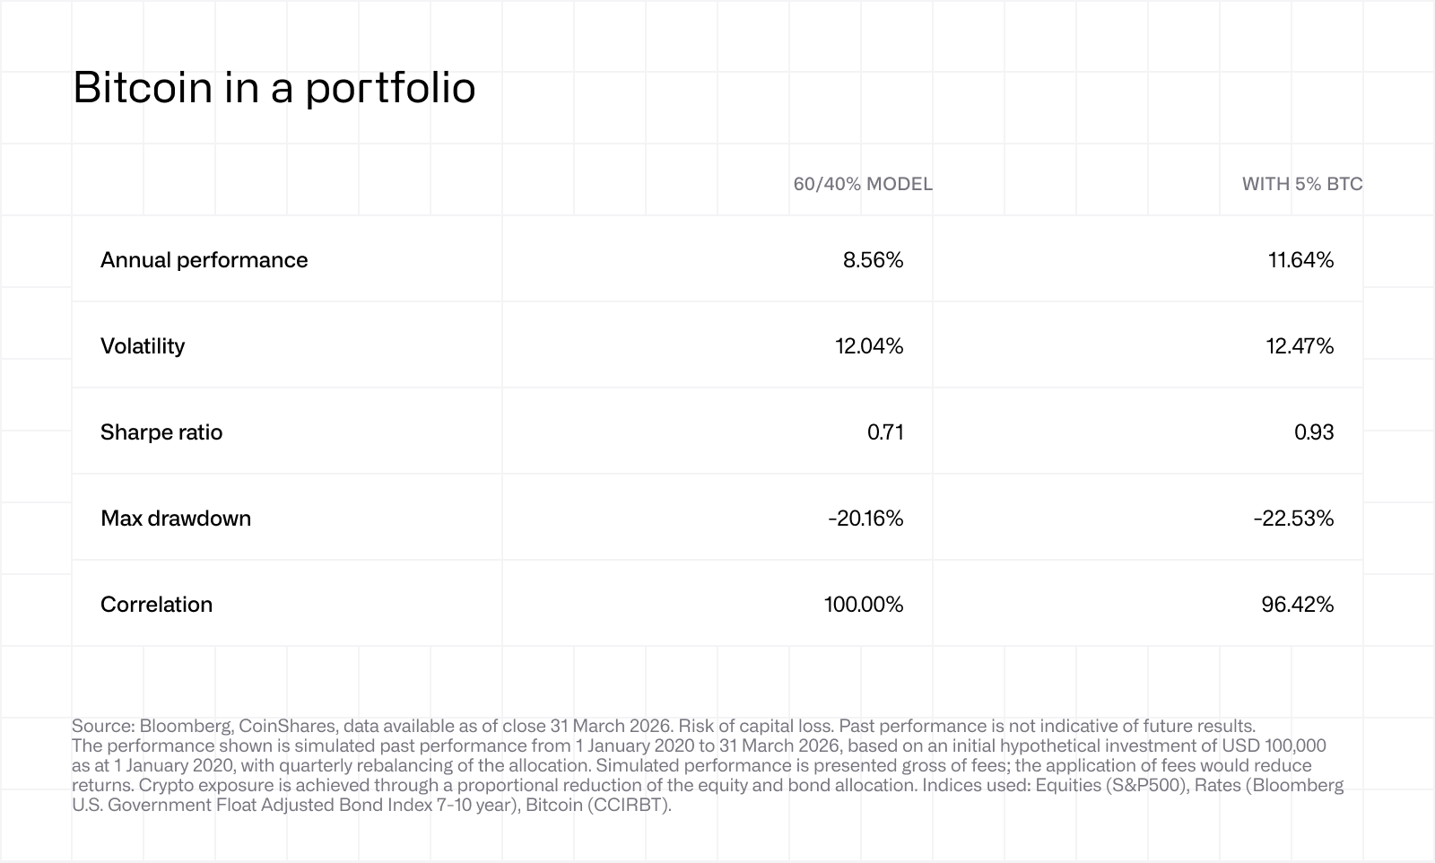Screen dimensions: 1435x863
Task: Click the Sharpe ratio row label
Action: pyautogui.click(x=161, y=432)
